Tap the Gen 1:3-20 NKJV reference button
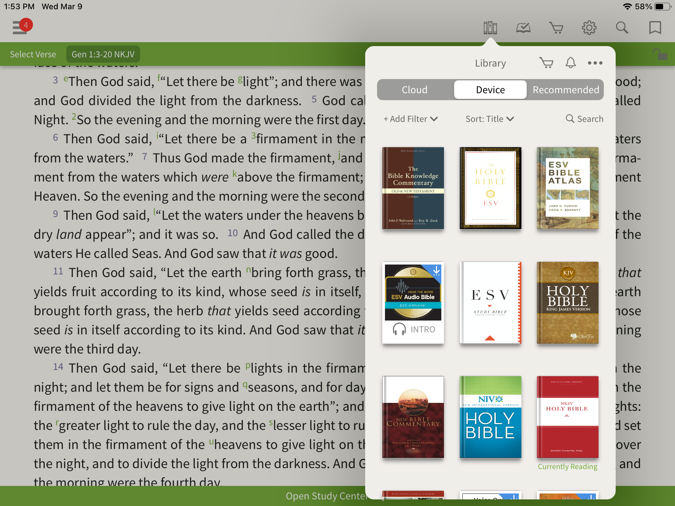The width and height of the screenshot is (675, 506). coord(103,54)
